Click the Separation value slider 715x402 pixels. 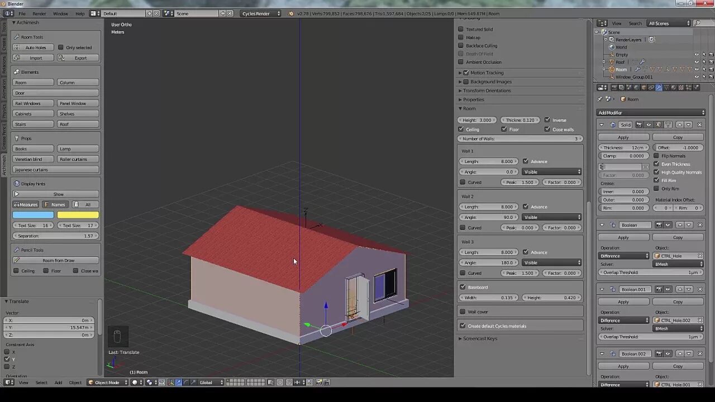(56, 236)
